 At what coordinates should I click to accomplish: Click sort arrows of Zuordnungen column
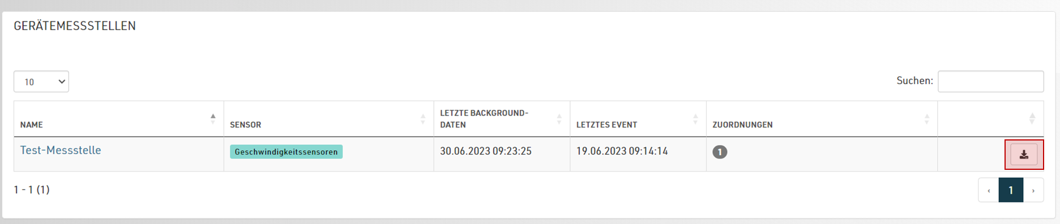[927, 118]
